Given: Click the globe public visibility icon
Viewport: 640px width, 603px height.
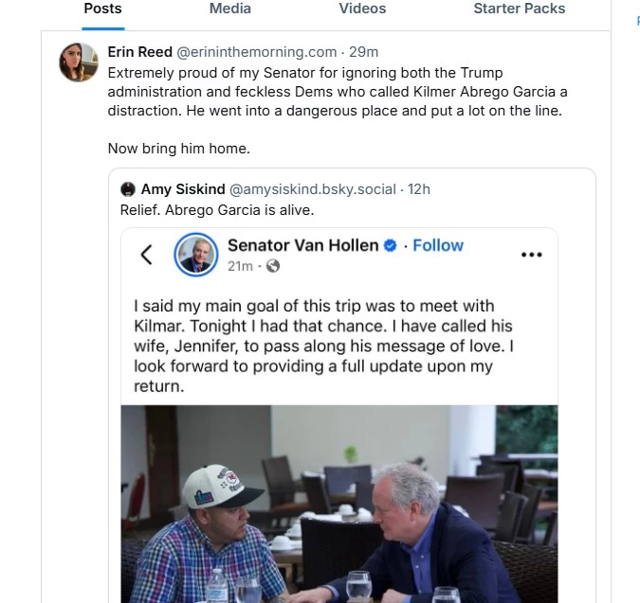Looking at the screenshot, I should 273,266.
